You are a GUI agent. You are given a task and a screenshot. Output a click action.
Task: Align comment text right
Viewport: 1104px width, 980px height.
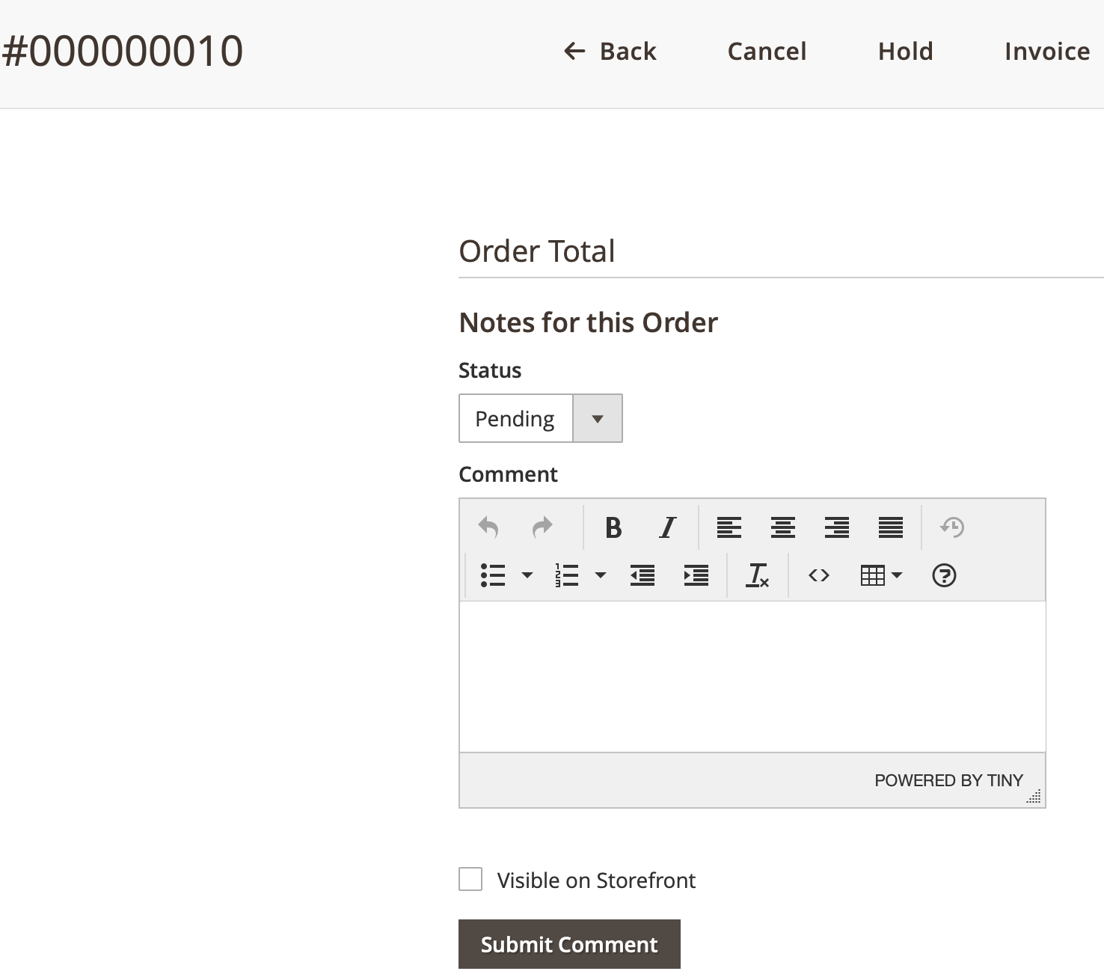(837, 527)
